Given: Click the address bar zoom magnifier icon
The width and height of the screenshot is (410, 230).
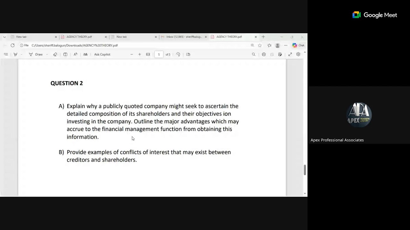Looking at the screenshot, I should [252, 45].
